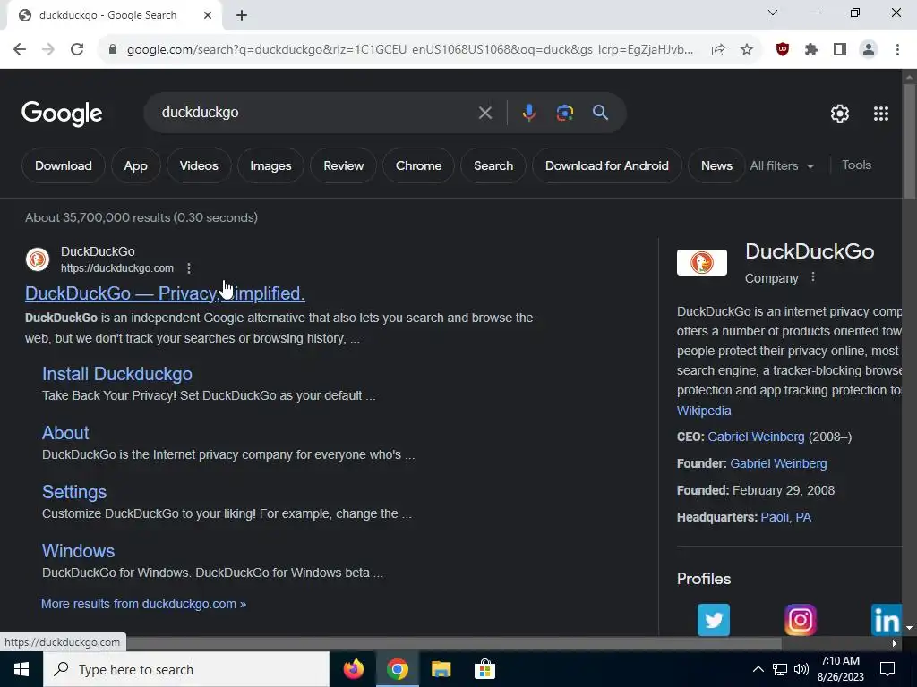Open the About sitelink

65,433
